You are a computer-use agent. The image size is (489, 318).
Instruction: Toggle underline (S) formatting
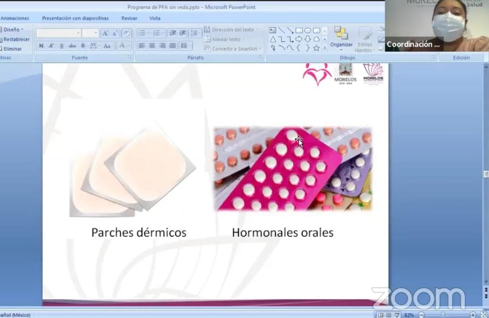[x=62, y=46]
